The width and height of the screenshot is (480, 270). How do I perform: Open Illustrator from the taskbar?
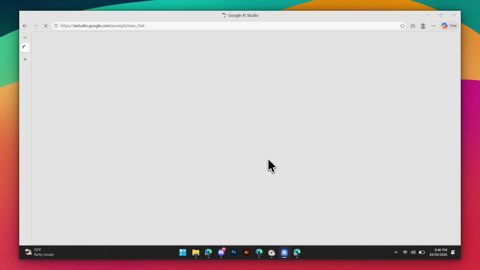tap(246, 252)
